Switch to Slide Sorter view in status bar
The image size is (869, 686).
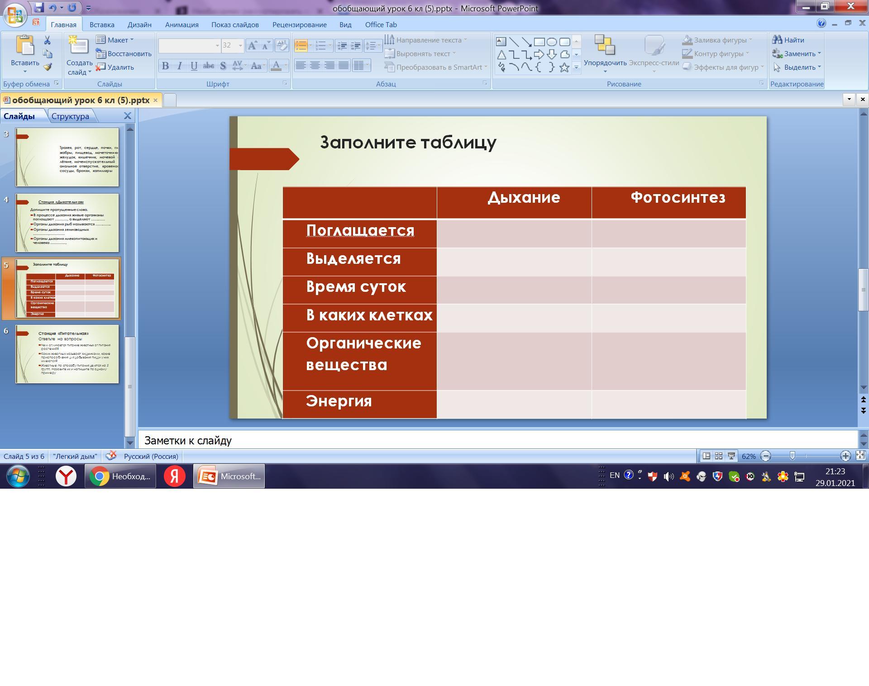[x=719, y=456]
